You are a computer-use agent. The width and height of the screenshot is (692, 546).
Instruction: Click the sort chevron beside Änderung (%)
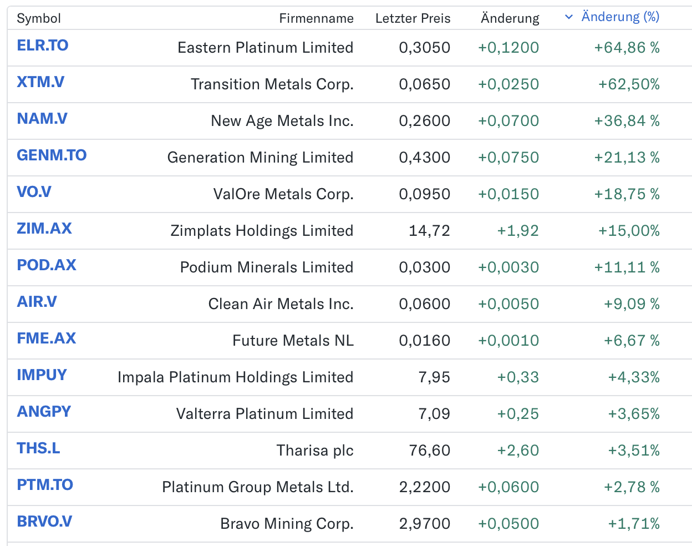coord(568,17)
